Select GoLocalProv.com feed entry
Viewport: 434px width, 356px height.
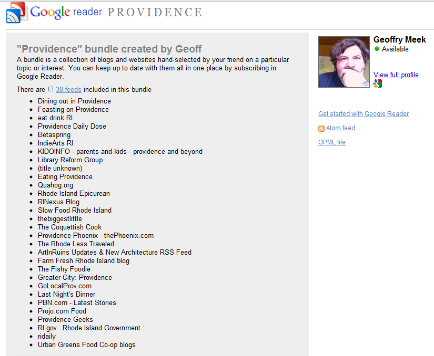tap(64, 286)
